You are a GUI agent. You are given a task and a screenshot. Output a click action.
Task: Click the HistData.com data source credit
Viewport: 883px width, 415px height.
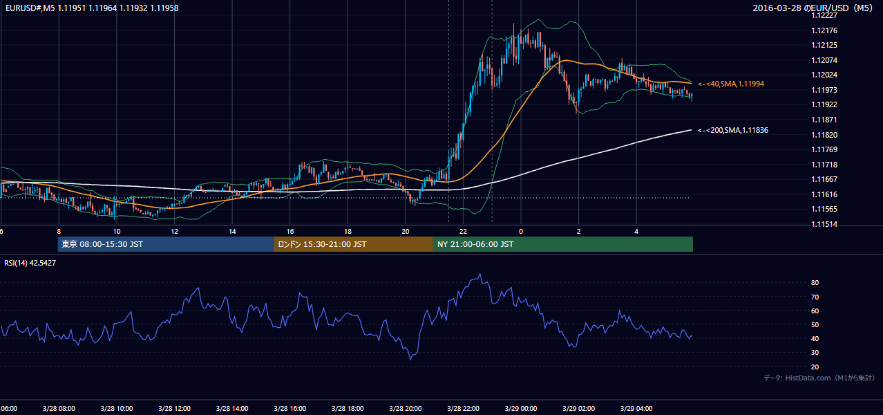[x=819, y=378]
